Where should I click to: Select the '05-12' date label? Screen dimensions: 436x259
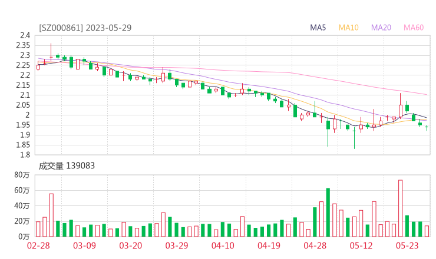361,245
